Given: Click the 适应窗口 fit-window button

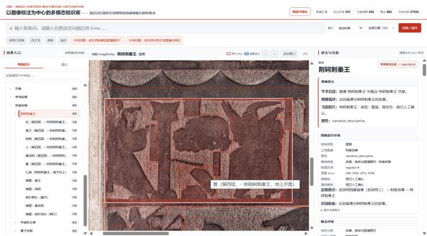Looking at the screenshot, I should pyautogui.click(x=289, y=54).
